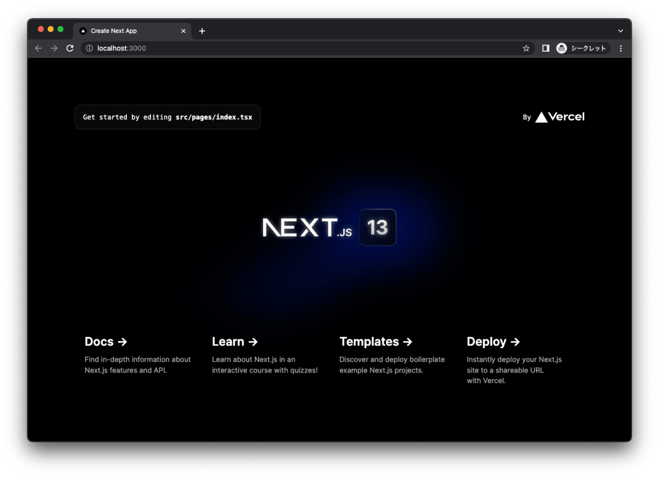Click the red close window button

coord(41,29)
